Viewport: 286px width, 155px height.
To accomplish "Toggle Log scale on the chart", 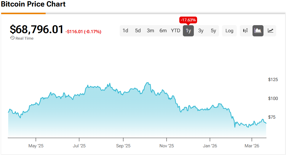I will [229, 31].
